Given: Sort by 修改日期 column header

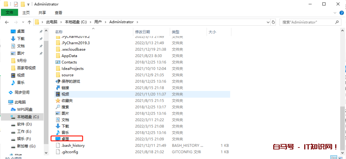Looking at the screenshot, I should click(142, 32).
